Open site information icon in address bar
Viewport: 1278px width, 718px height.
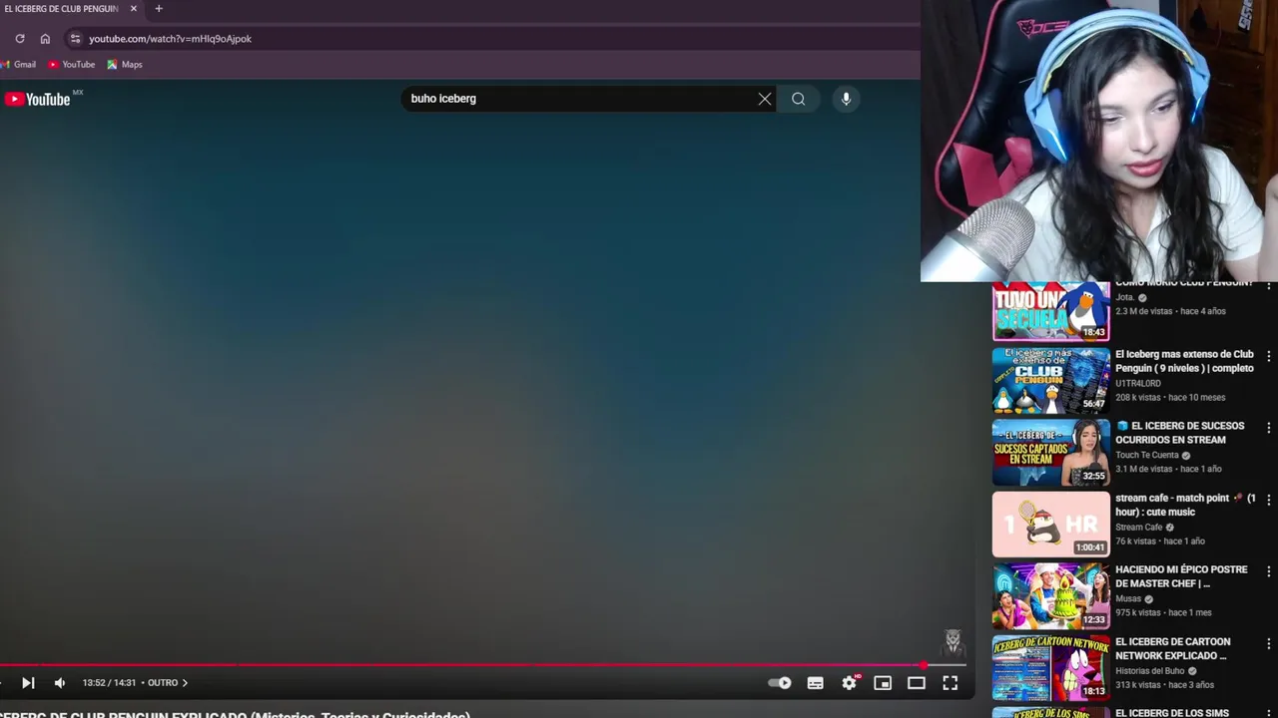(x=74, y=39)
